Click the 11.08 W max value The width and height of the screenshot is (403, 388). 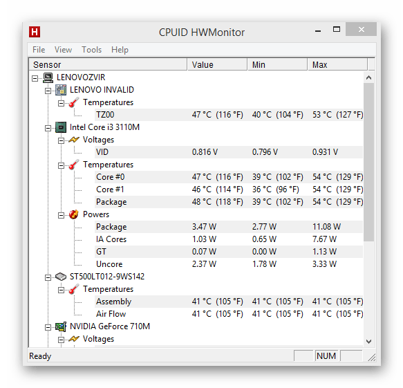[x=326, y=227]
